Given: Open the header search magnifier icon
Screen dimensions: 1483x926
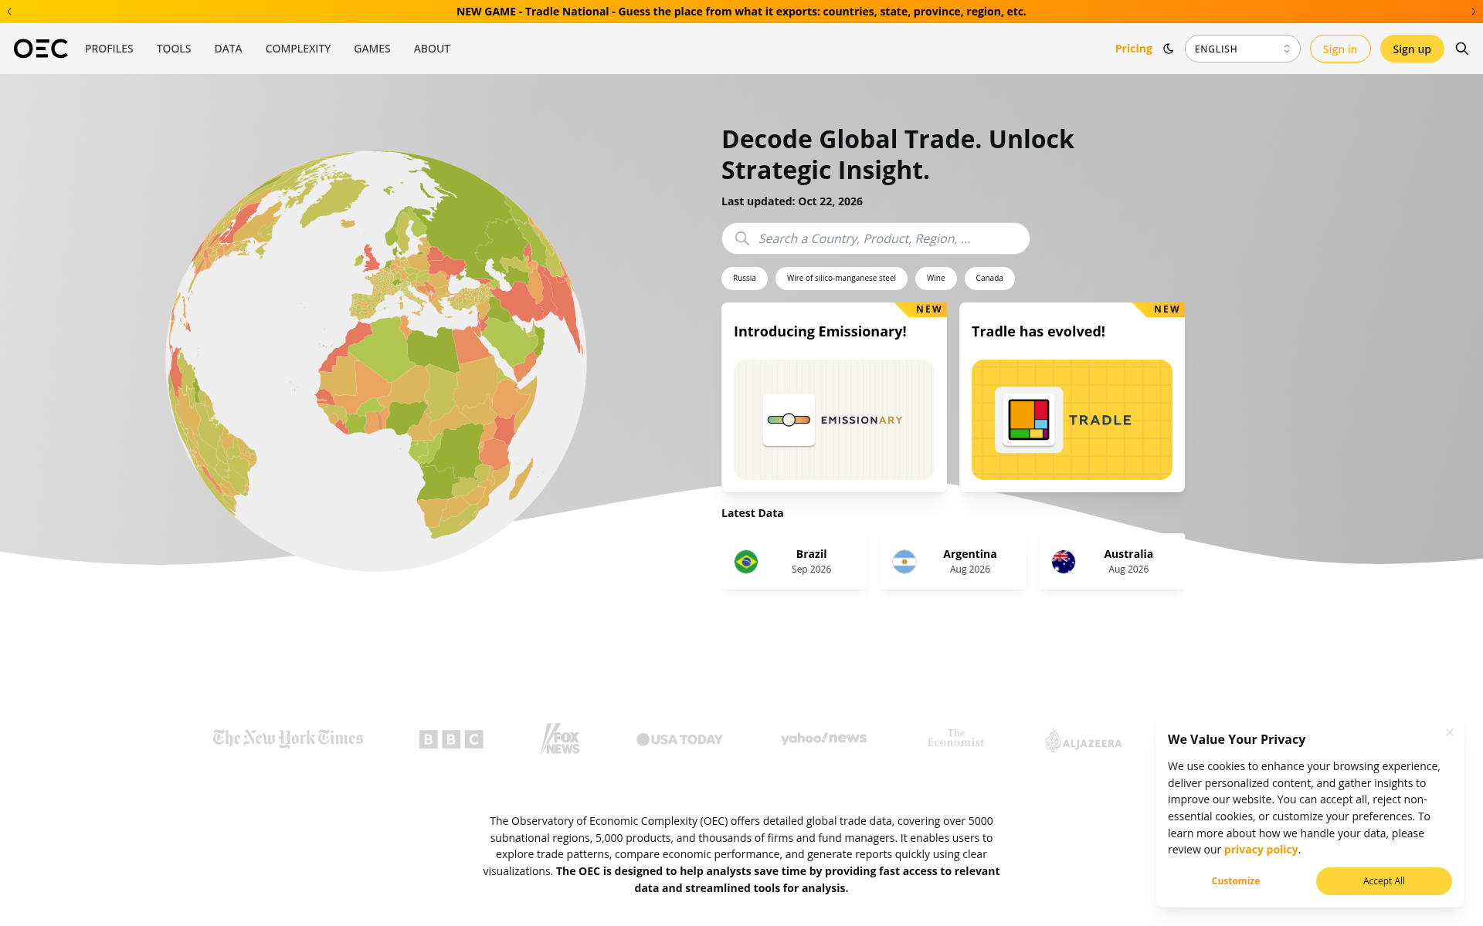Looking at the screenshot, I should [x=1462, y=49].
